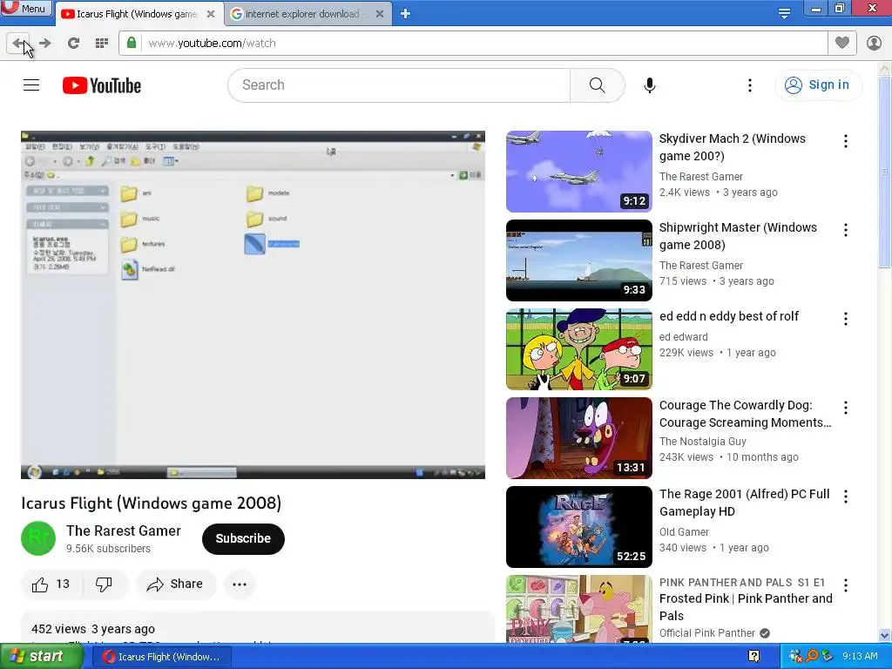Open options for Courage Cowardly Dog video
The width and height of the screenshot is (892, 669).
tap(846, 408)
